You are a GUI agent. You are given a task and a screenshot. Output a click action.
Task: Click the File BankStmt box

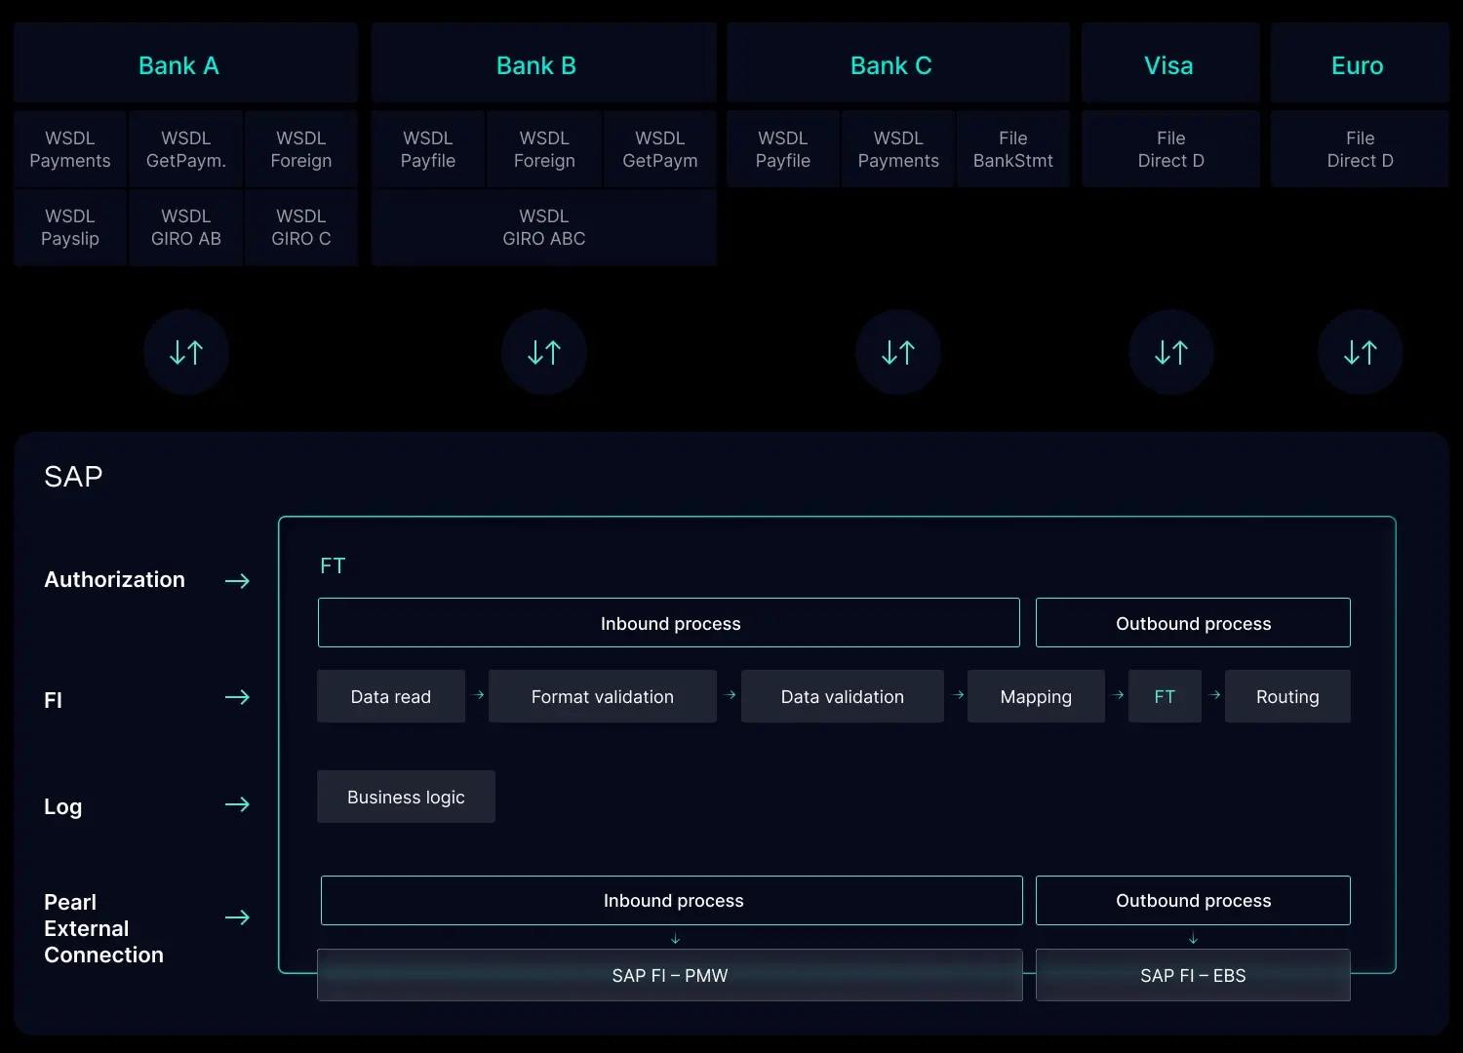click(x=1013, y=148)
